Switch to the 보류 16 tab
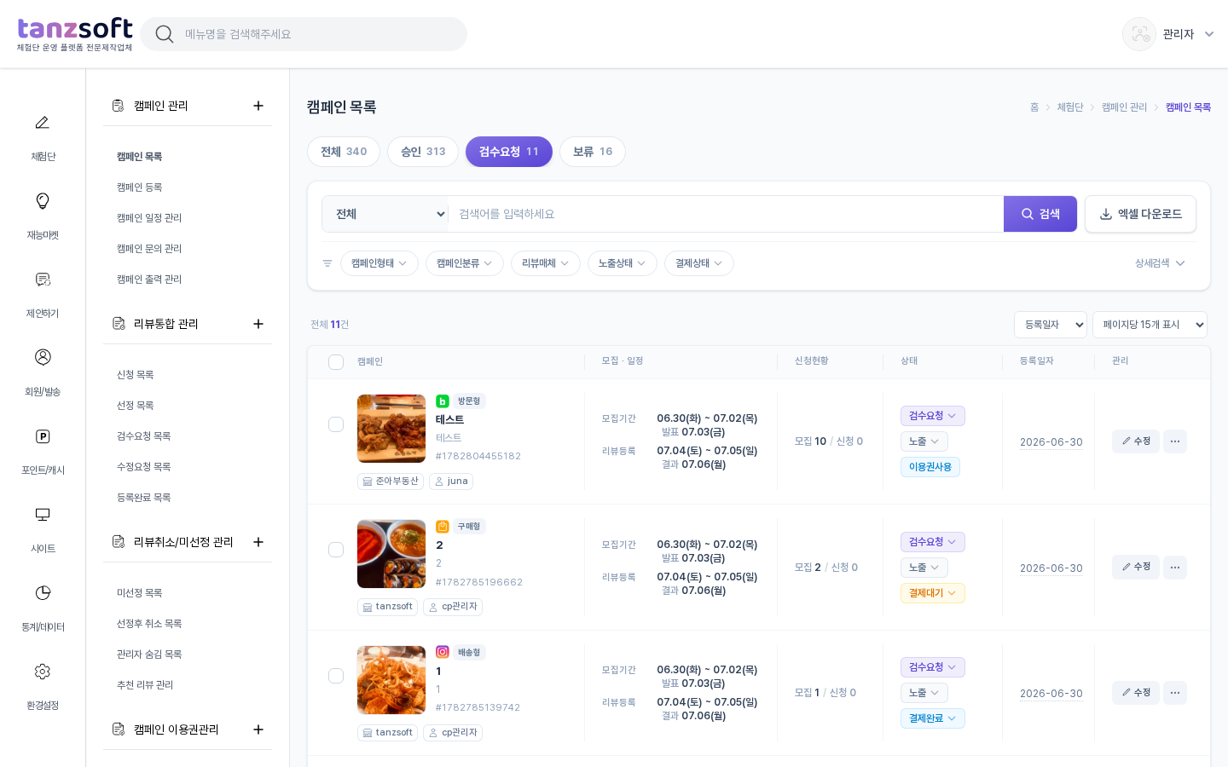Image resolution: width=1228 pixels, height=767 pixels. 593,152
